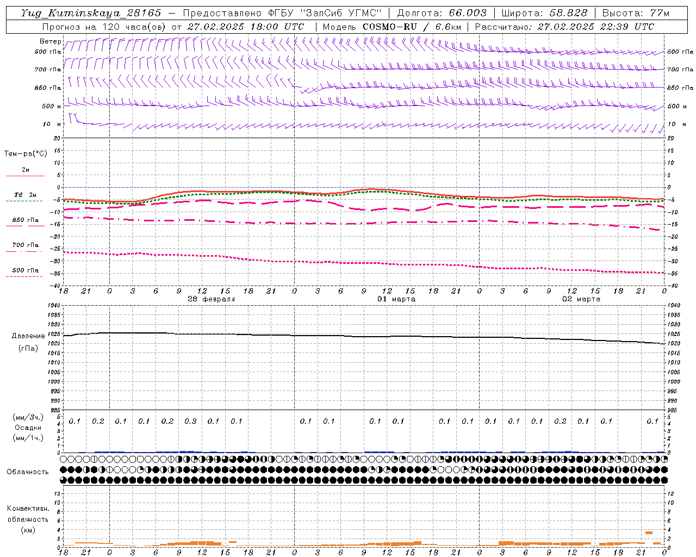696x557 pixels.
Task: Click the latitude value Широта: 58.828
Action: (x=544, y=13)
